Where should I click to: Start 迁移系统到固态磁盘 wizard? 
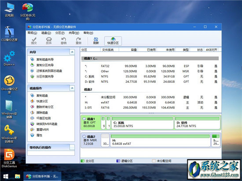(x=46, y=71)
